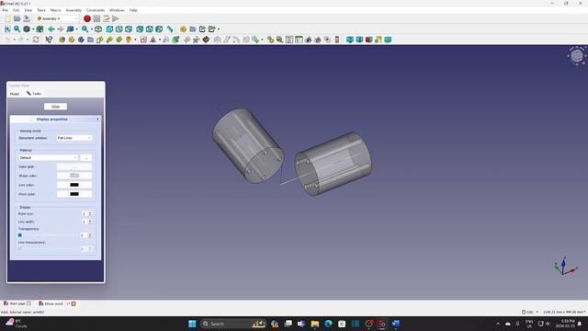Expand the redo dropdown arrow

click(x=28, y=40)
